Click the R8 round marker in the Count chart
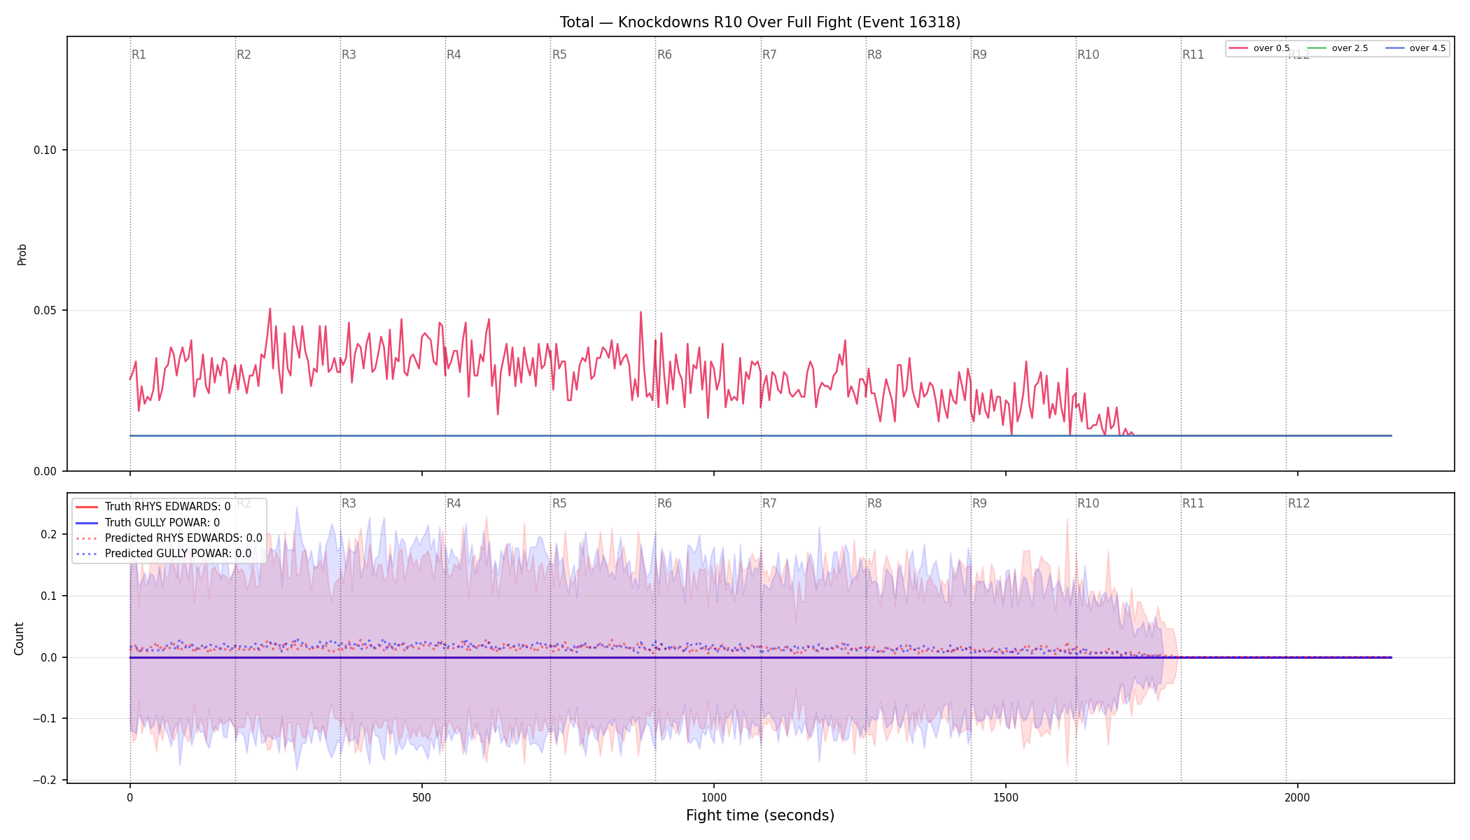 tap(874, 503)
